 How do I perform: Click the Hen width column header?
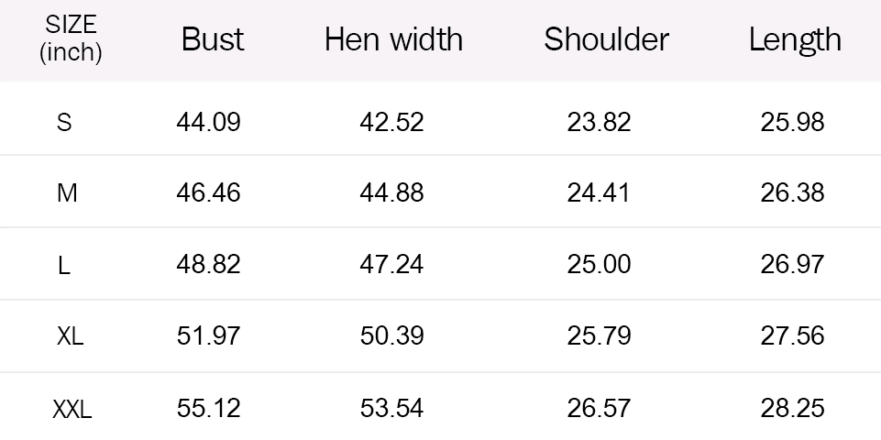coord(393,39)
